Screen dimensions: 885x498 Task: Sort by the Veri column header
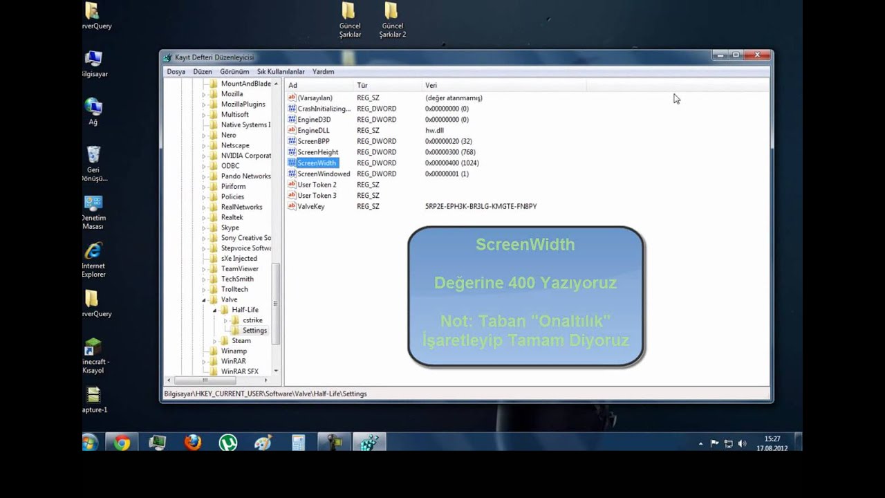click(504, 86)
